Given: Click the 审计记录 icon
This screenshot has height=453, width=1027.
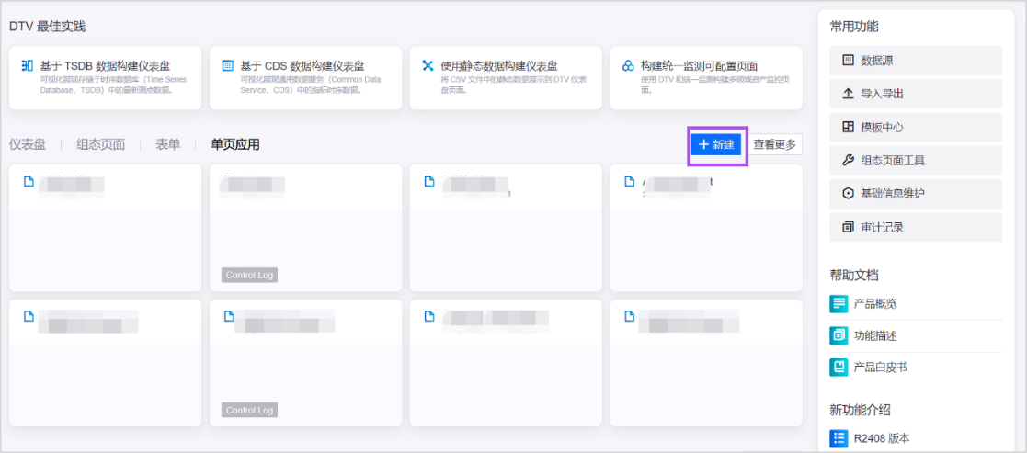Looking at the screenshot, I should [x=848, y=227].
